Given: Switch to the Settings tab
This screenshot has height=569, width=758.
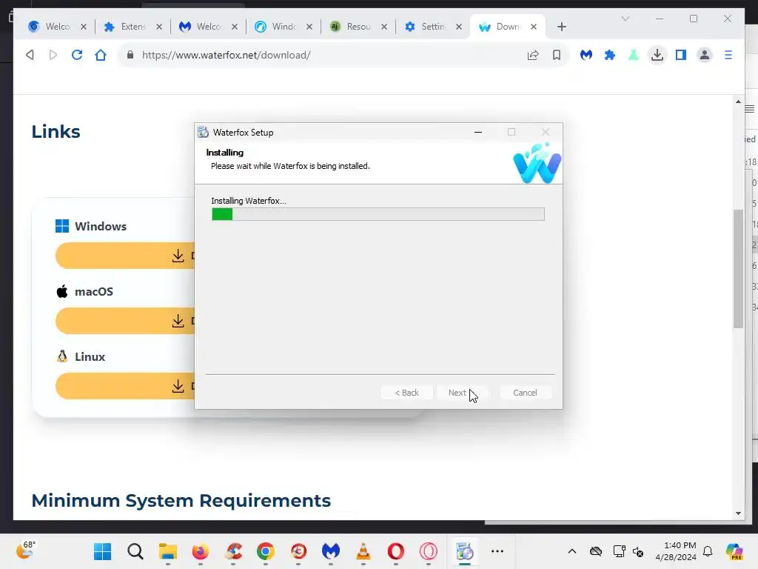Looking at the screenshot, I should coord(433,27).
